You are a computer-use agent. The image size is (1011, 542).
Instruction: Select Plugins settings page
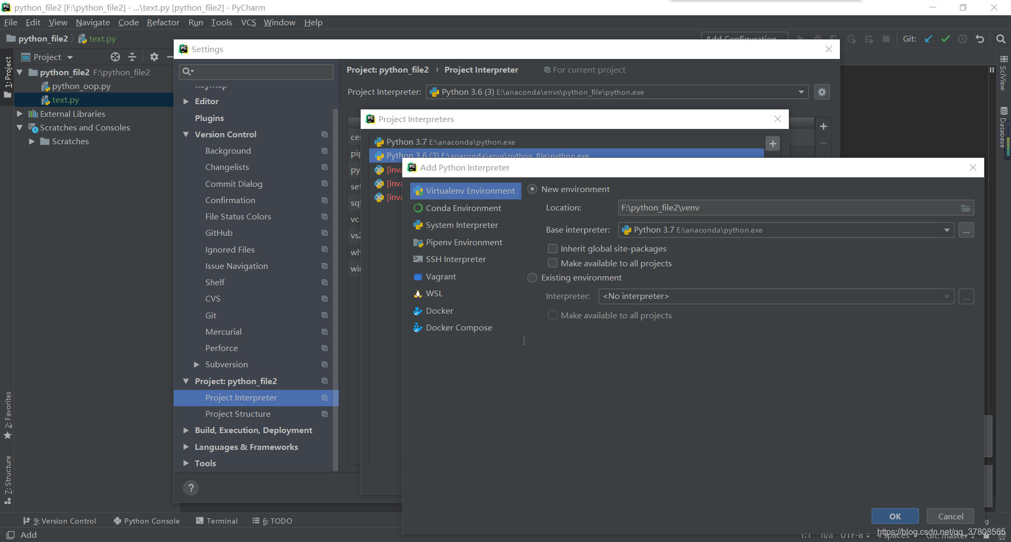click(209, 118)
